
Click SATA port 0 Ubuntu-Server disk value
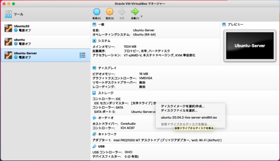143,112
